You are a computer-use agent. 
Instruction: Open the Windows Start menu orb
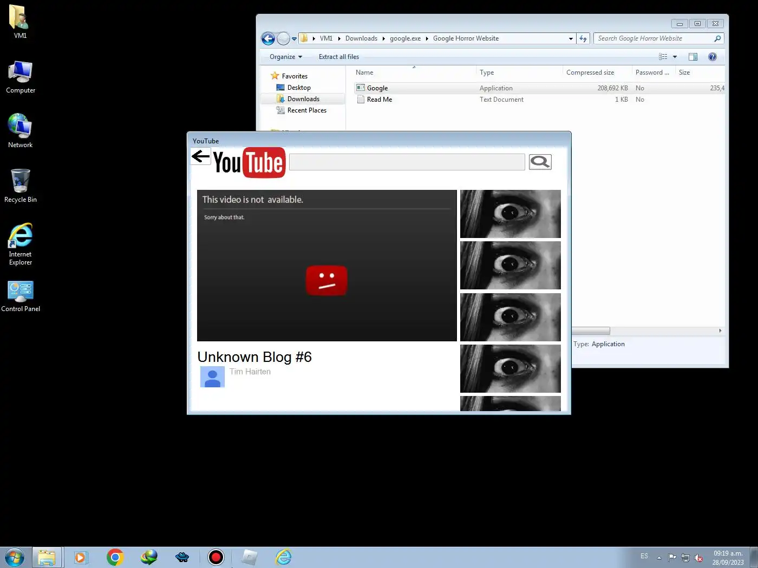point(15,557)
